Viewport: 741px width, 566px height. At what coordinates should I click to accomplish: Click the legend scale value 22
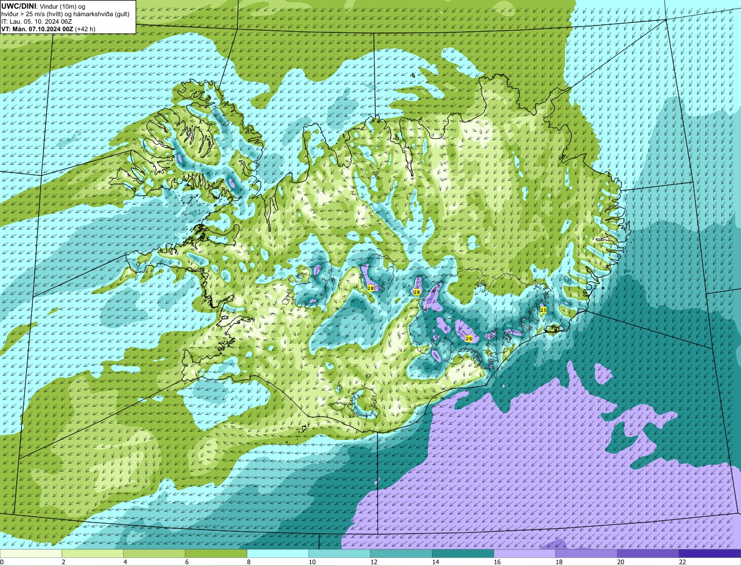[683, 562]
